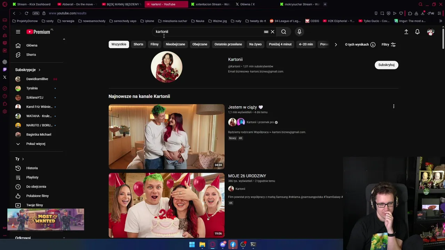
Task: Open Opera easy setup menu icon
Action: (439, 13)
